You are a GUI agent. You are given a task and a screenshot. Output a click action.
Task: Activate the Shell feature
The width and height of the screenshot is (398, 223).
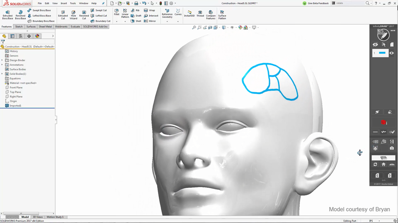[136, 21]
